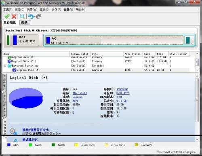
Task: Sort by the Start sector column header
Action: 179,54
